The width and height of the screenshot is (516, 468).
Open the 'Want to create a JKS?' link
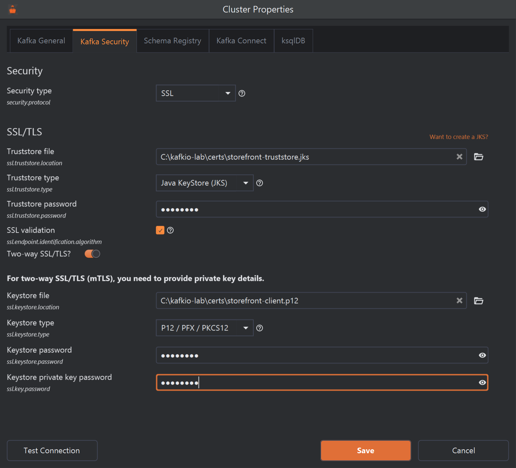(x=459, y=137)
